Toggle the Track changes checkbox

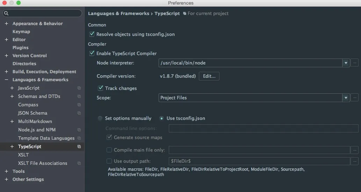coord(101,88)
